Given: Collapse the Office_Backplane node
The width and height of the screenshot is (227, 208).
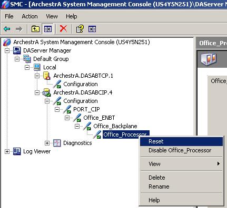Looking at the screenshot, I should pos(77,126).
